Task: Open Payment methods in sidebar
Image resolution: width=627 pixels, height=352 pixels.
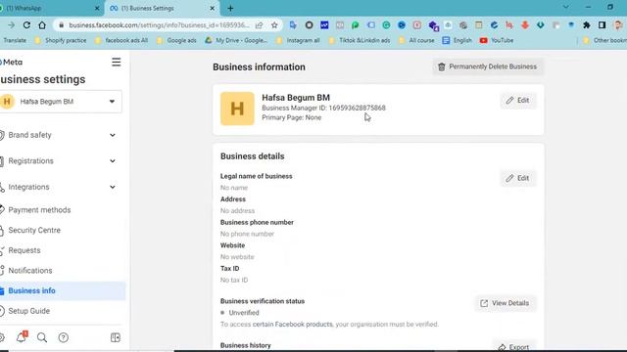Action: [39, 210]
